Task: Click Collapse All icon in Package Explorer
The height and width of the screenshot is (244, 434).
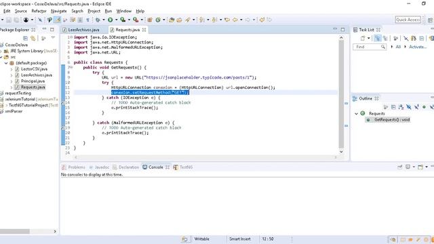Action: (25, 38)
